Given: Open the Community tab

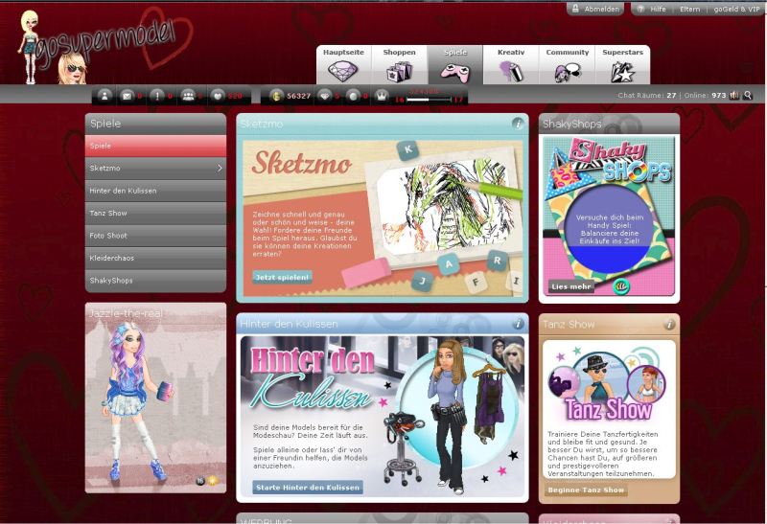Looking at the screenshot, I should [567, 64].
